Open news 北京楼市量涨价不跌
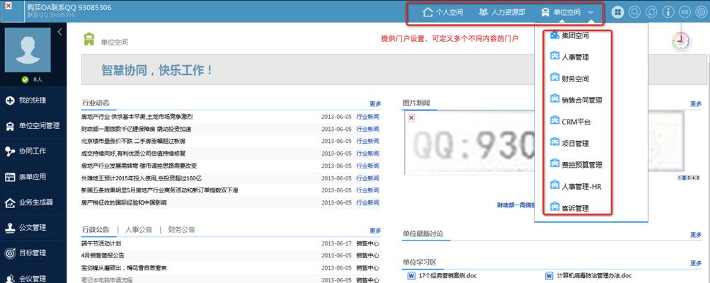This screenshot has height=283, width=710. [x=133, y=141]
